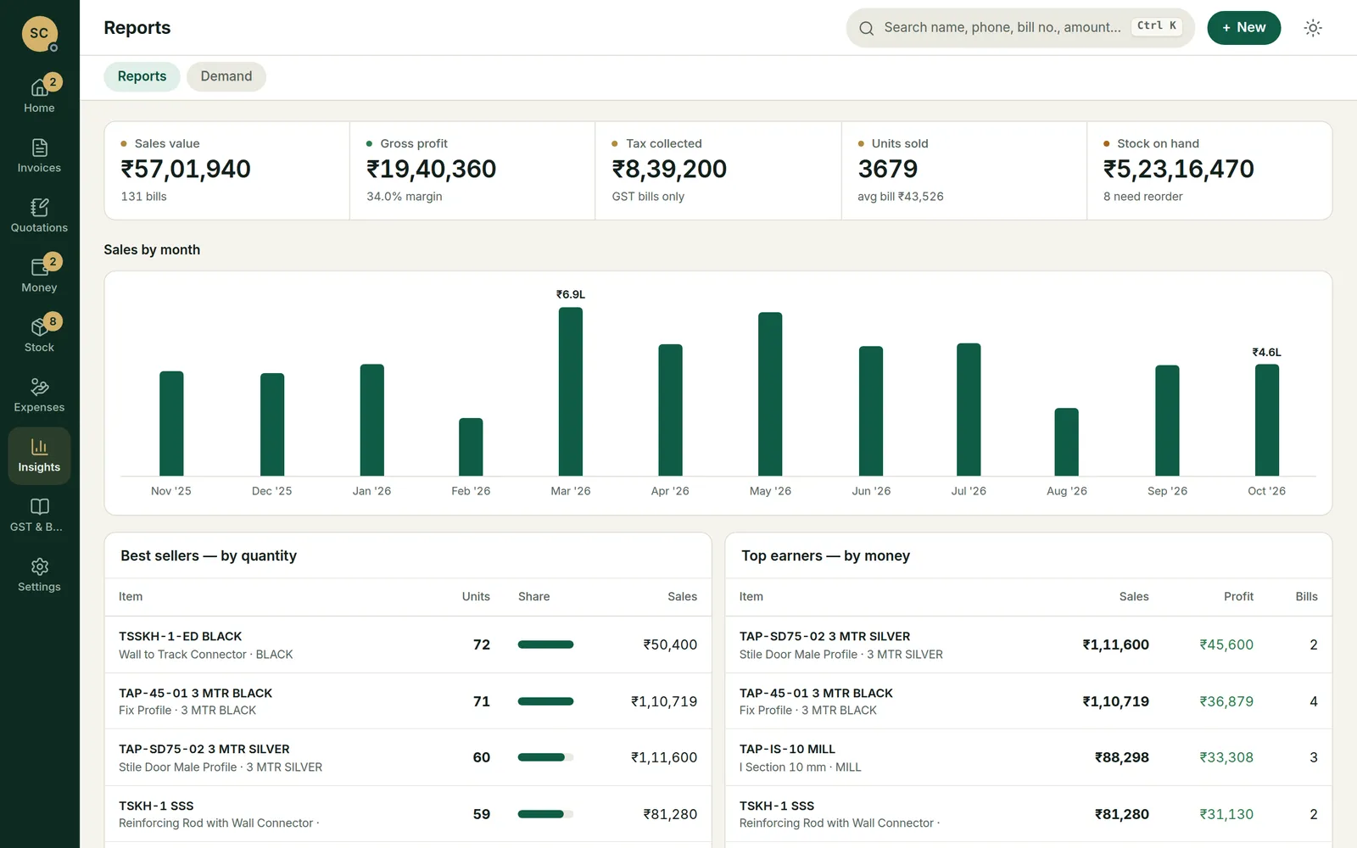The image size is (1357, 848).
Task: Select TAP-SD75-02 3 MTR SILVER in Top earners
Action: click(1029, 644)
